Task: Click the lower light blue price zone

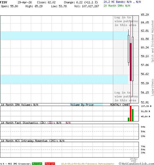Action: (x=64, y=79)
